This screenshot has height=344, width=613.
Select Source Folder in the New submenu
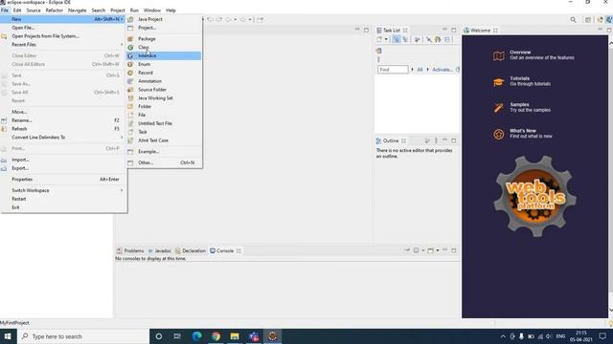click(x=152, y=90)
